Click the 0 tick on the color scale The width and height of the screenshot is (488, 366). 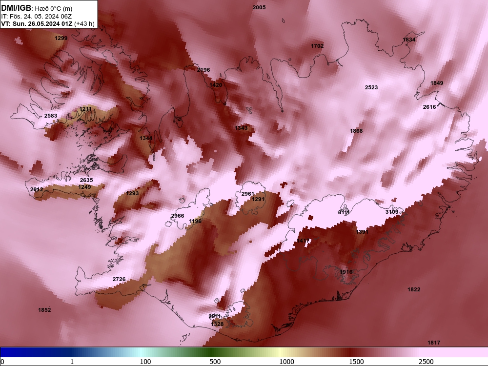click(2, 362)
